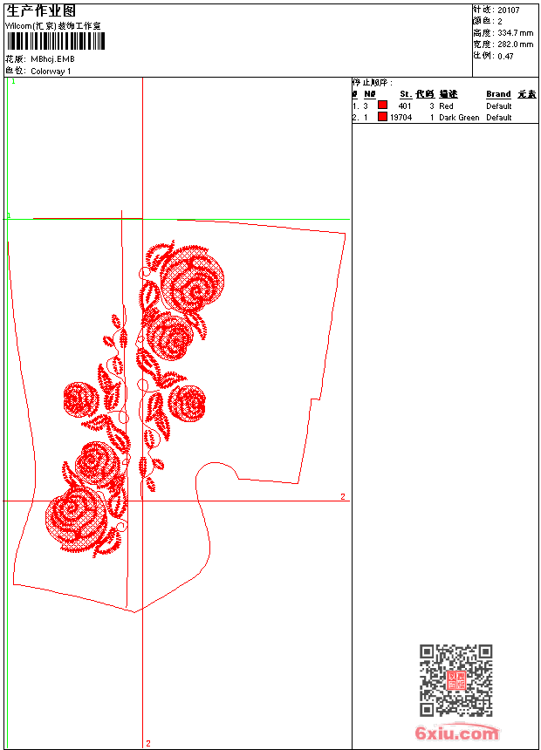
Task: Click the 282.0 mm width value
Action: (515, 44)
